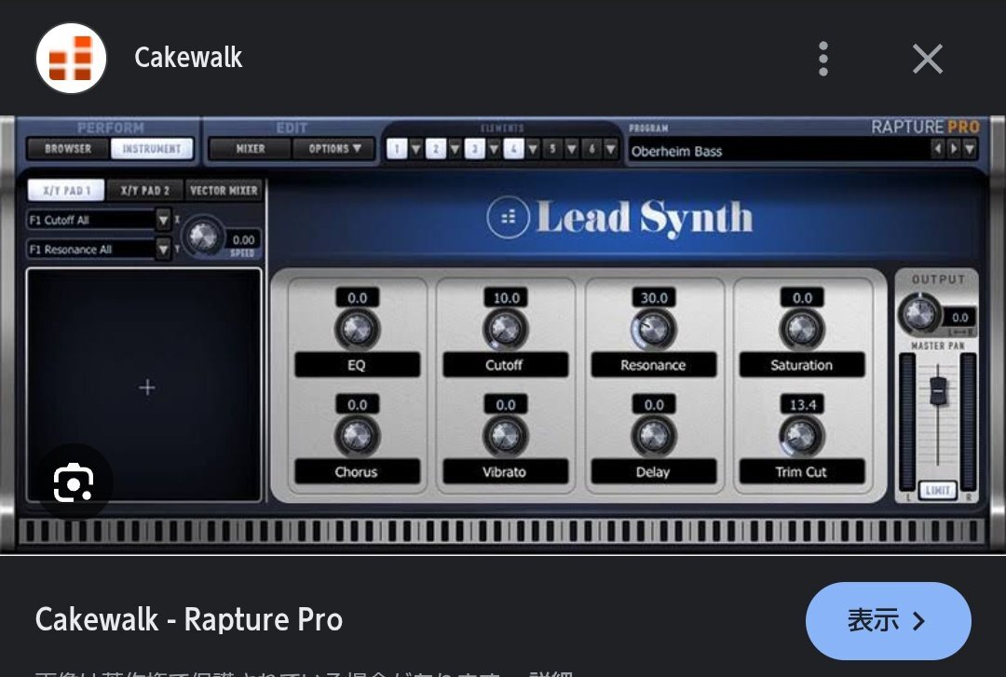Open the Element 5 dropdown arrow
This screenshot has width=1006, height=677.
572,150
